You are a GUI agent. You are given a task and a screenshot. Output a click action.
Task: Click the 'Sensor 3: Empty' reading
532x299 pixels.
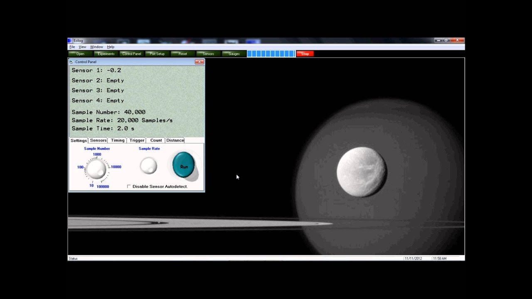[98, 91]
